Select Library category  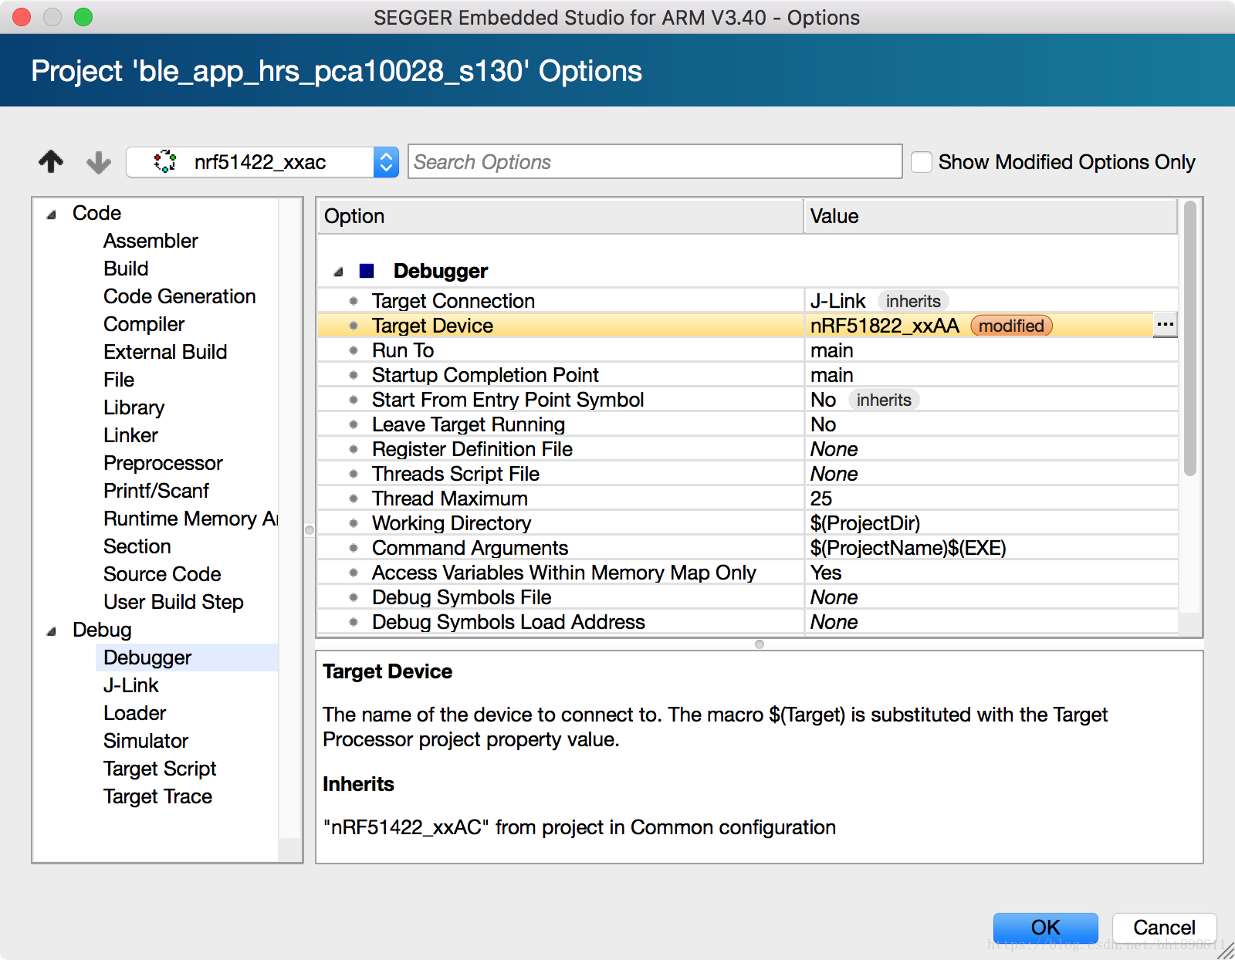coord(134,407)
